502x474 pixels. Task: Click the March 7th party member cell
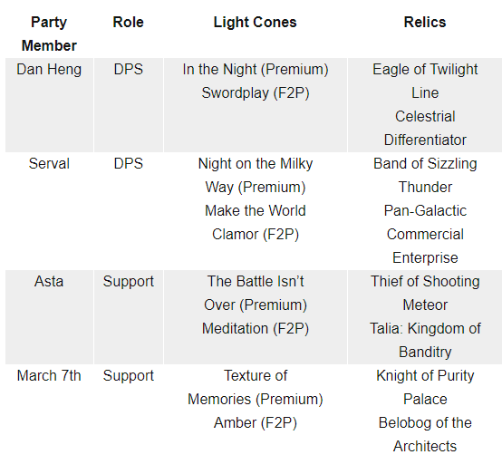pos(49,376)
